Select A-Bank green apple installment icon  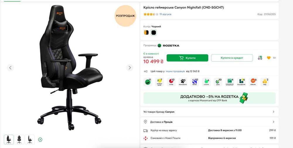(x=206, y=82)
